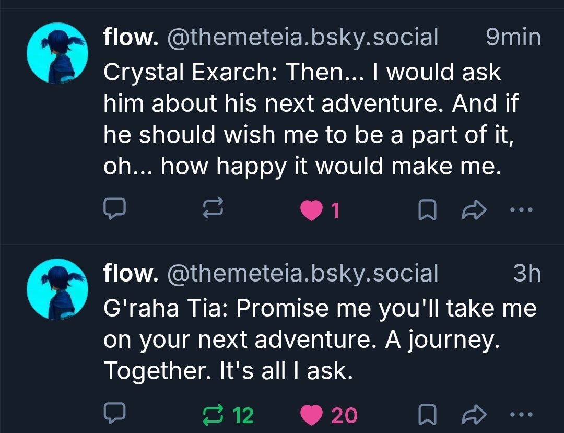The image size is (564, 433).
Task: Open the 9min timestamp link
Action: [x=512, y=38]
